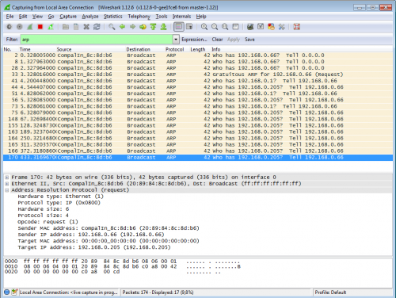The image size is (396, 298).
Task: Click the resize all columns icon
Action: (x=235, y=27)
